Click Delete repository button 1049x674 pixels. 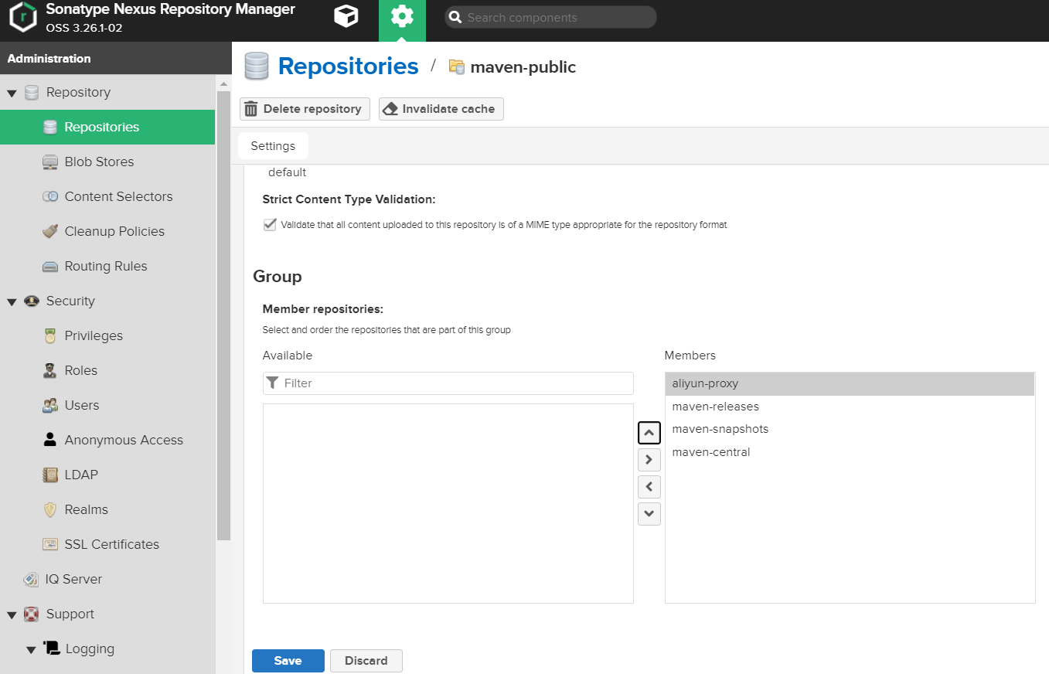(x=305, y=109)
